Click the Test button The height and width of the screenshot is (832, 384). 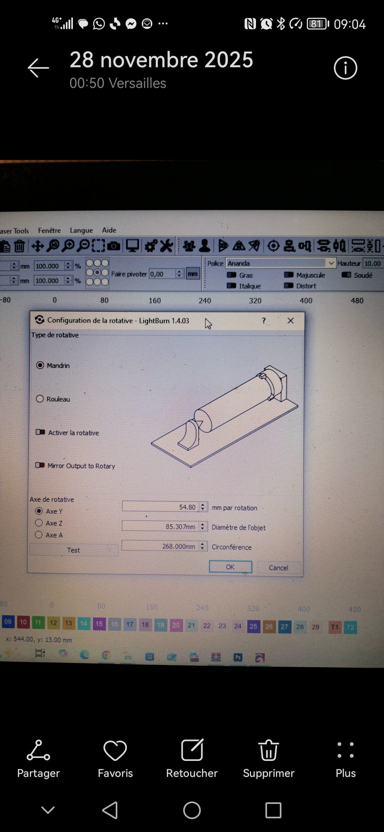pos(74,550)
